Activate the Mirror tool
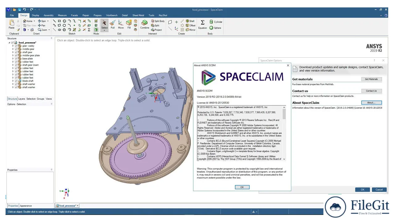This screenshot has width=395, height=222. pyautogui.click(x=190, y=30)
